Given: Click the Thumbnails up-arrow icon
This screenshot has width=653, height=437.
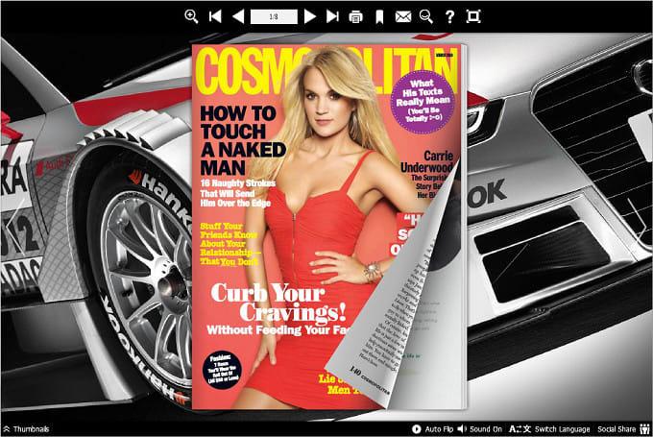Looking at the screenshot, I should 7,429.
